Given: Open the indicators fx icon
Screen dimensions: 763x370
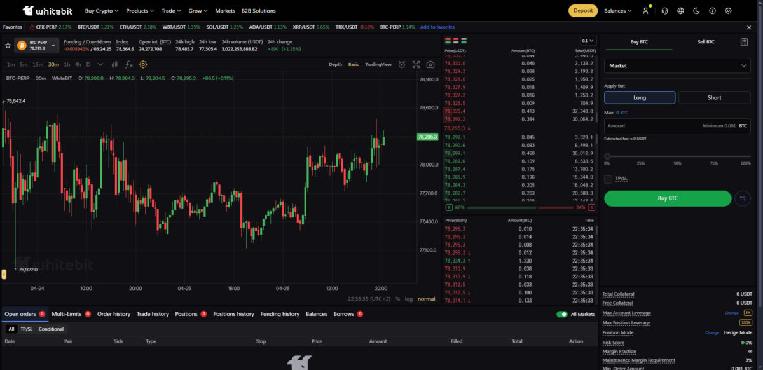Looking at the screenshot, I should pos(128,64).
